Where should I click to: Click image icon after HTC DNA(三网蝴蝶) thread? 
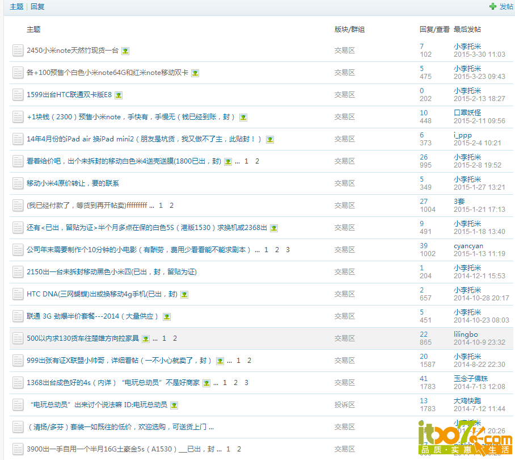pos(184,295)
